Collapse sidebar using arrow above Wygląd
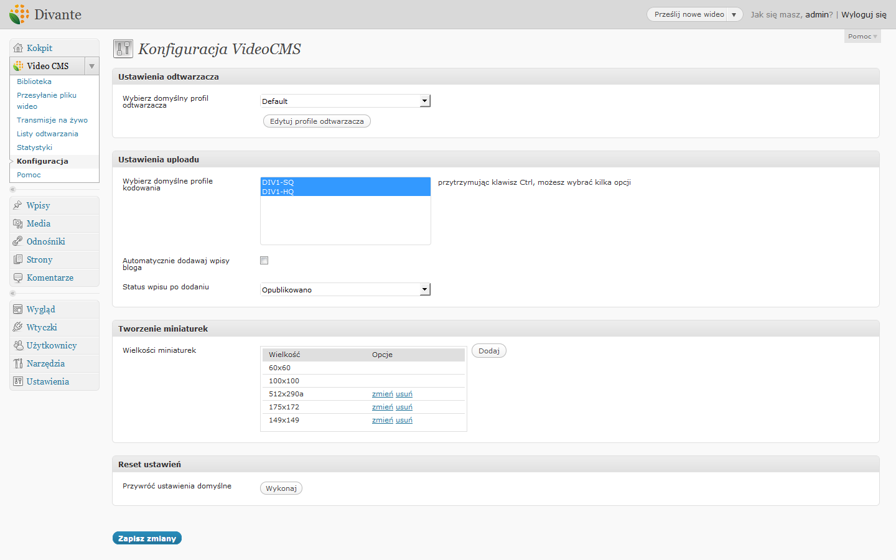 point(12,293)
